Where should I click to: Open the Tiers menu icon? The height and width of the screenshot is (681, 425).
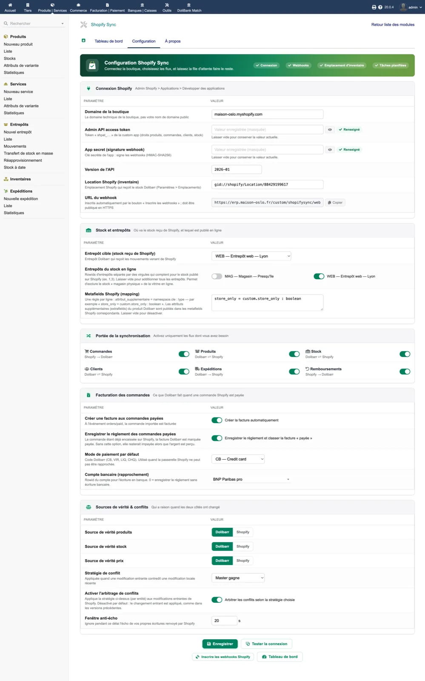[28, 5]
